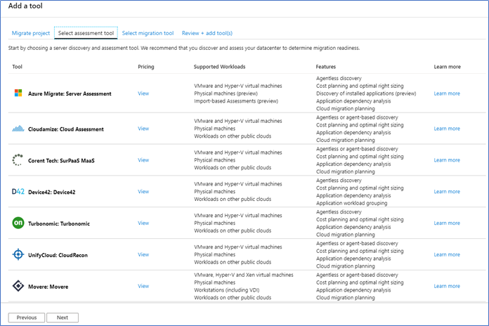Open Learn more for Azure Migrate: Server Assessment
489x326 pixels.
[x=447, y=93]
